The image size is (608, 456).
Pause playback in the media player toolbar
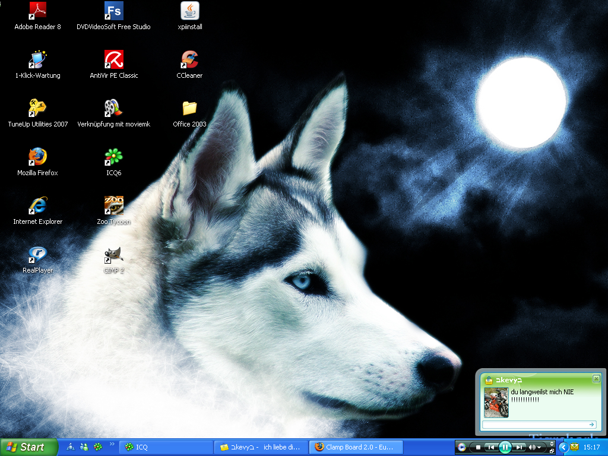coord(505,447)
